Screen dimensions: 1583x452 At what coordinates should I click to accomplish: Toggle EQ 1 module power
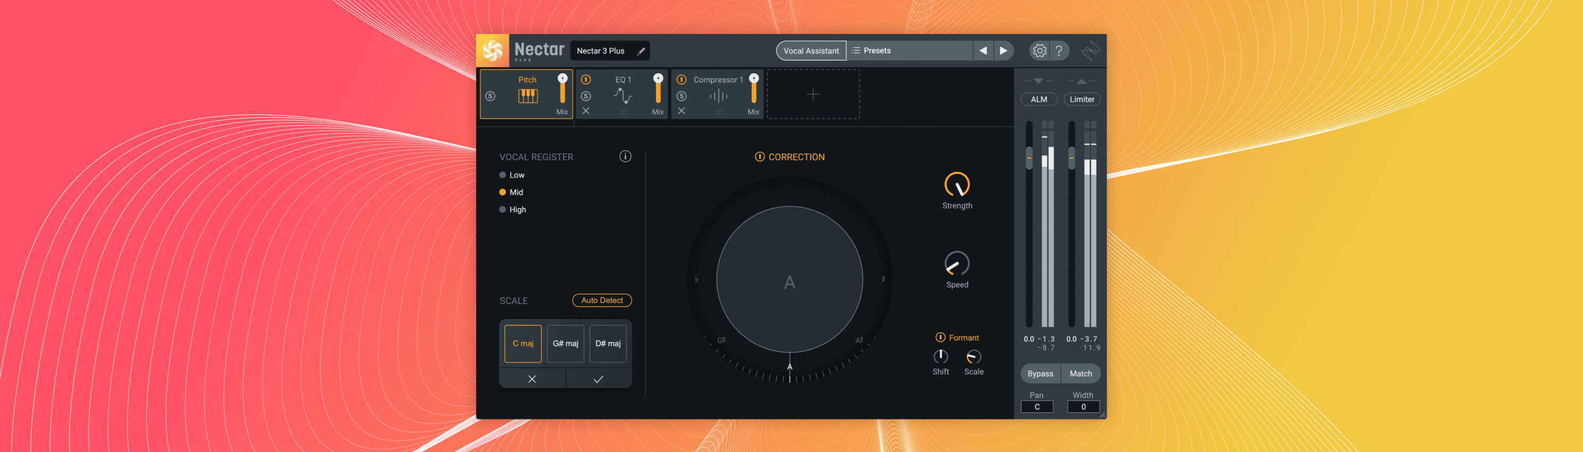(585, 79)
